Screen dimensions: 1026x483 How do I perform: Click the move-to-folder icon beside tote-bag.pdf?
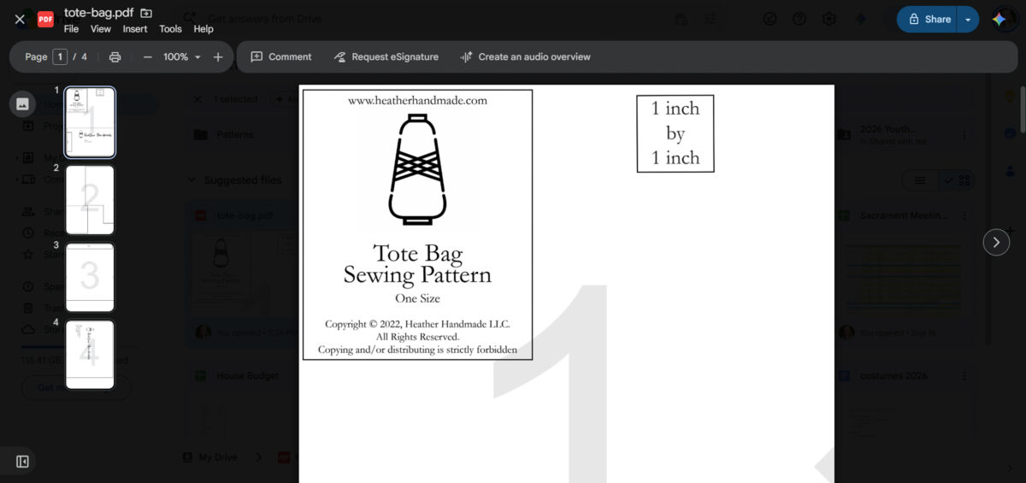(146, 13)
